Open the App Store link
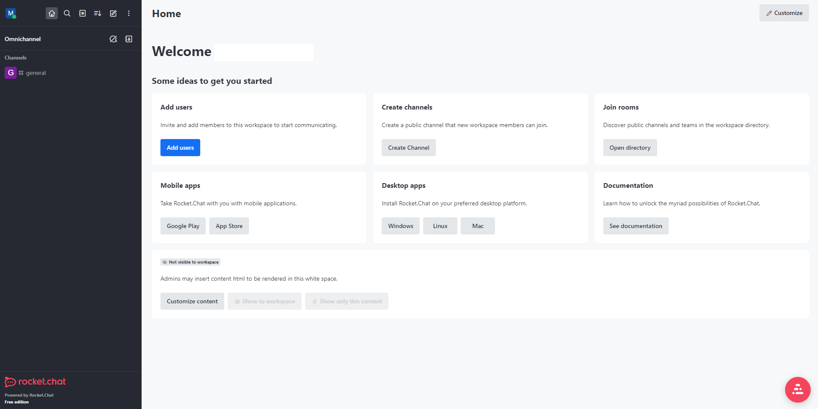The image size is (818, 409). click(229, 226)
